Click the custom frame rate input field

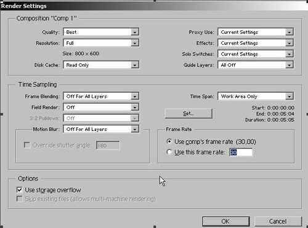[241, 152]
